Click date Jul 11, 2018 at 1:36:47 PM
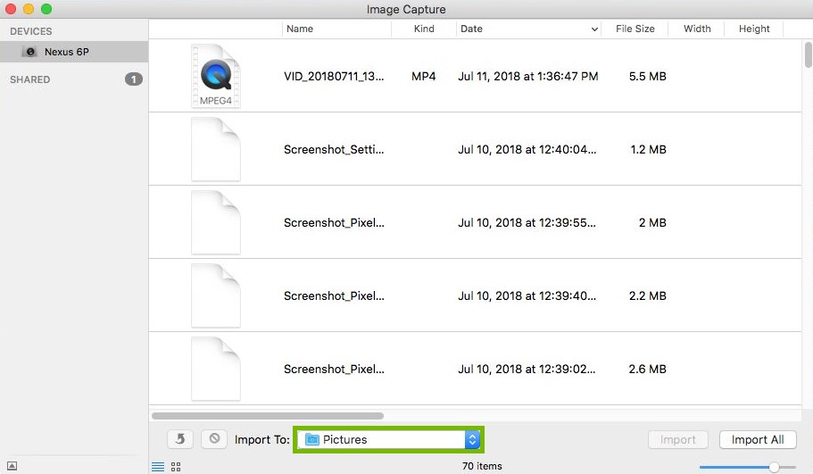Viewport: 813px width, 474px height. [x=527, y=76]
